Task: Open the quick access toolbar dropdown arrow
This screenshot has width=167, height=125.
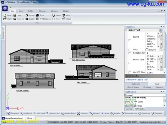Action: (10, 8)
